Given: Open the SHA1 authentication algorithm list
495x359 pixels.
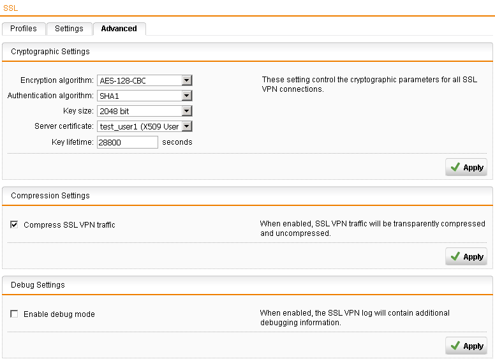Looking at the screenshot, I should pyautogui.click(x=145, y=96).
